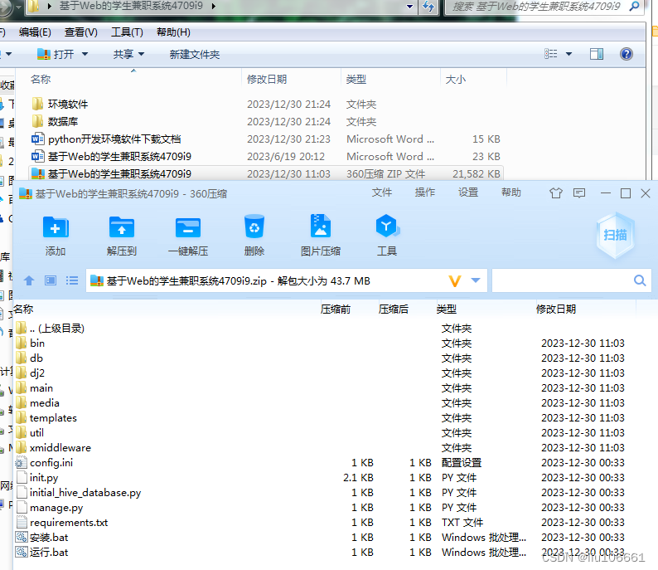Image resolution: width=658 pixels, height=570 pixels.
Task: Toggle the Explorer preview pane icon
Action: [x=597, y=54]
